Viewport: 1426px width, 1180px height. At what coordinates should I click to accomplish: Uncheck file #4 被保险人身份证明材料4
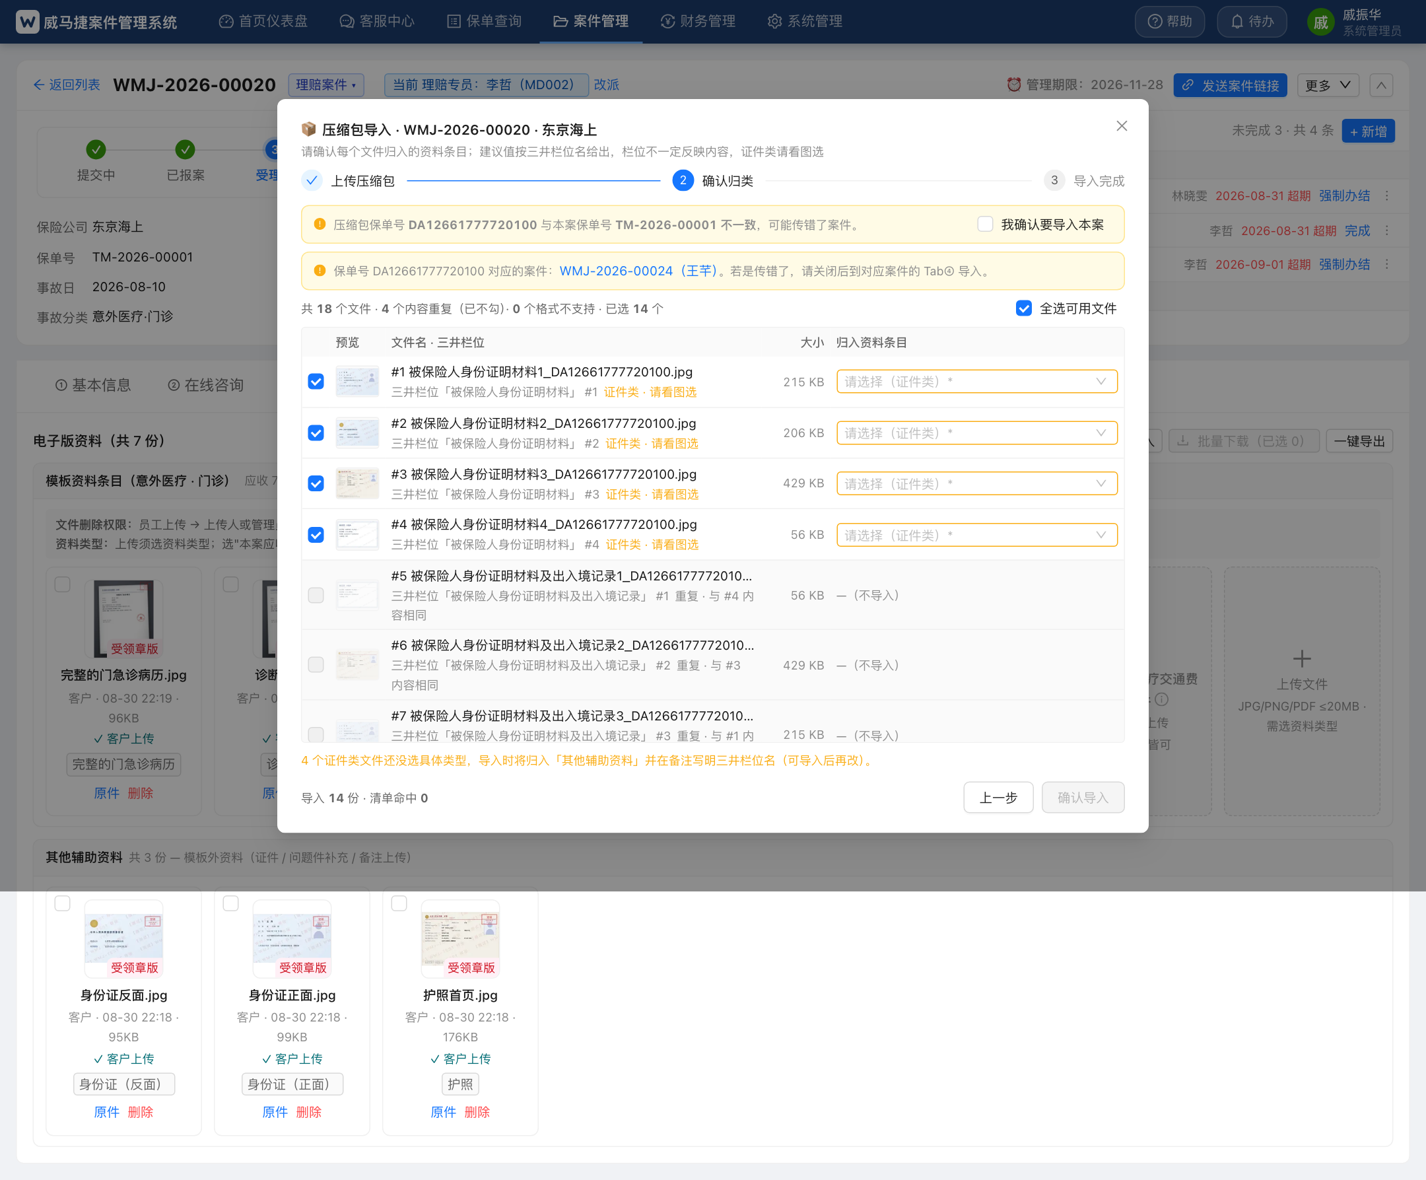coord(316,535)
